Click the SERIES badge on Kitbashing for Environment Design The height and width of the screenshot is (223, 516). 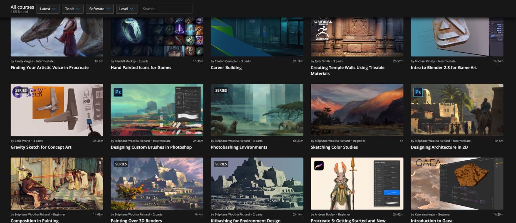[x=220, y=164]
